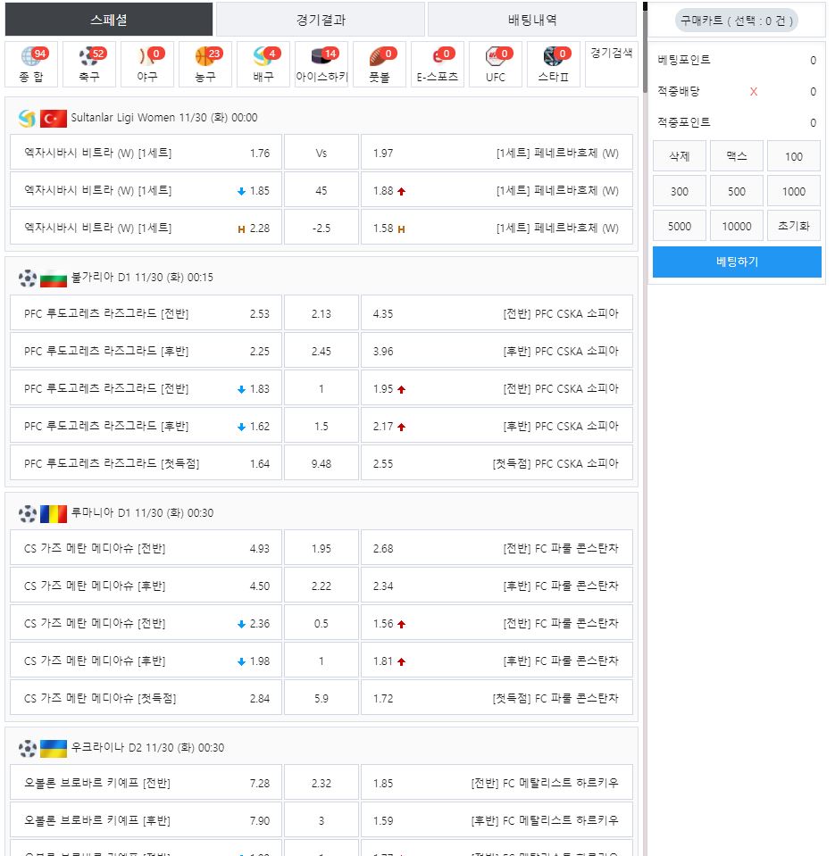This screenshot has width=835, height=856.
Task: Bet CSKA 소피아 후반 at 3.96
Action: coord(497,351)
